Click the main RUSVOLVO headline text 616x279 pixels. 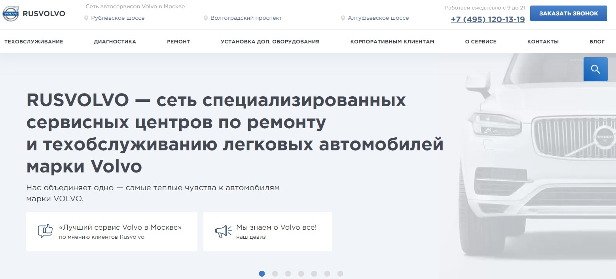click(x=235, y=134)
